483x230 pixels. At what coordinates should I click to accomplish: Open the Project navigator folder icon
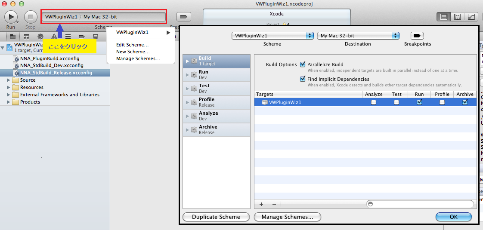[x=12, y=36]
